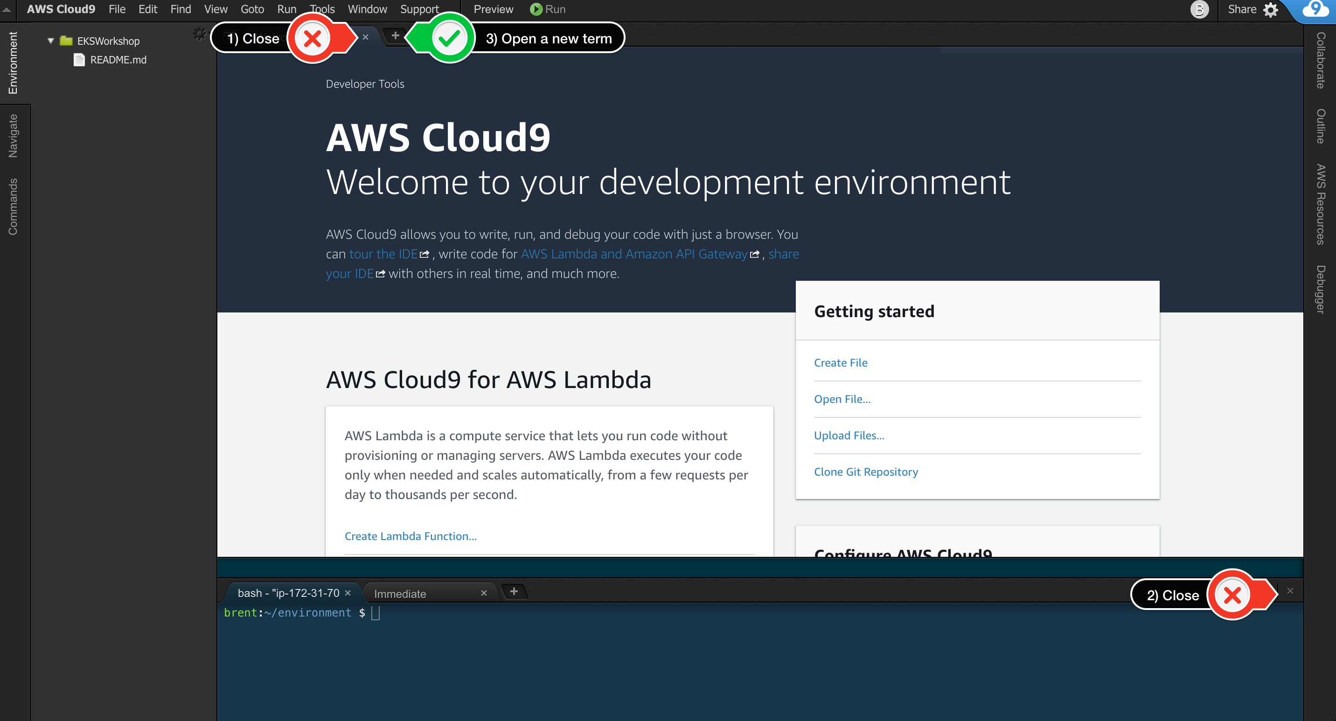This screenshot has height=721, width=1336.
Task: Close the bash terminal tab
Action: (x=348, y=593)
